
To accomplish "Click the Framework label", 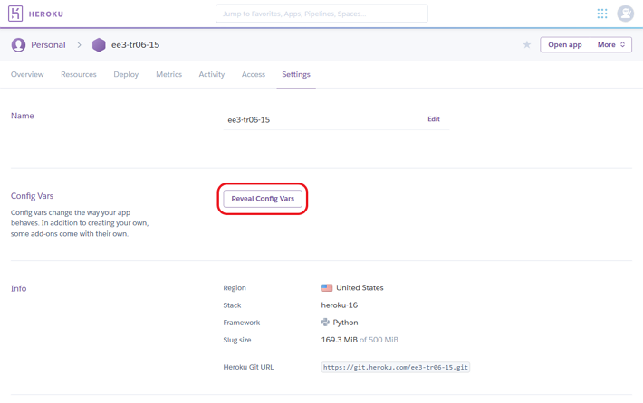I will [242, 323].
